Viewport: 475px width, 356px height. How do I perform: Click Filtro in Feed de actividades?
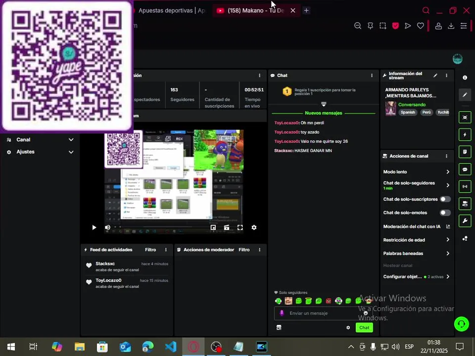pos(150,250)
